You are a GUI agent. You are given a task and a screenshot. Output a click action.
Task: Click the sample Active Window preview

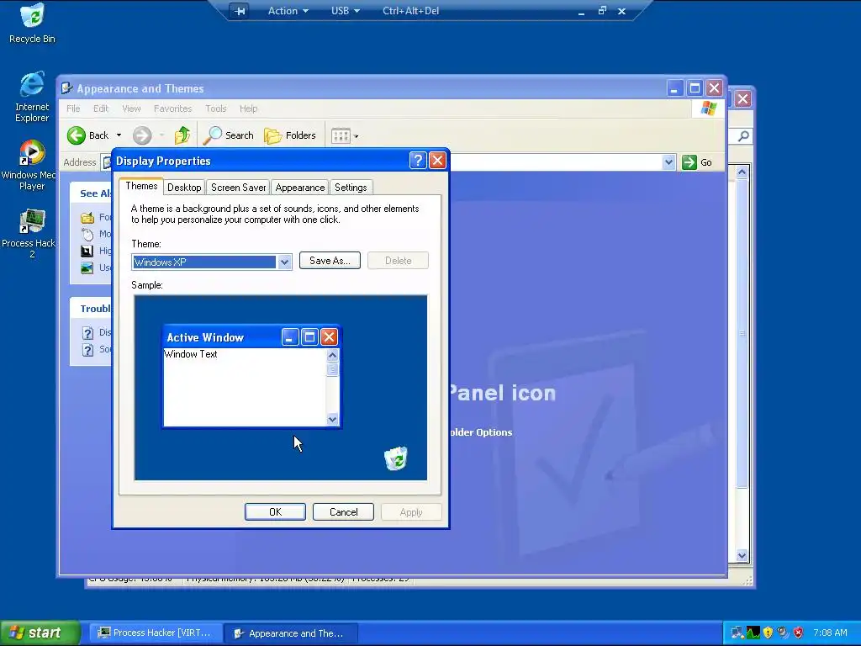251,376
